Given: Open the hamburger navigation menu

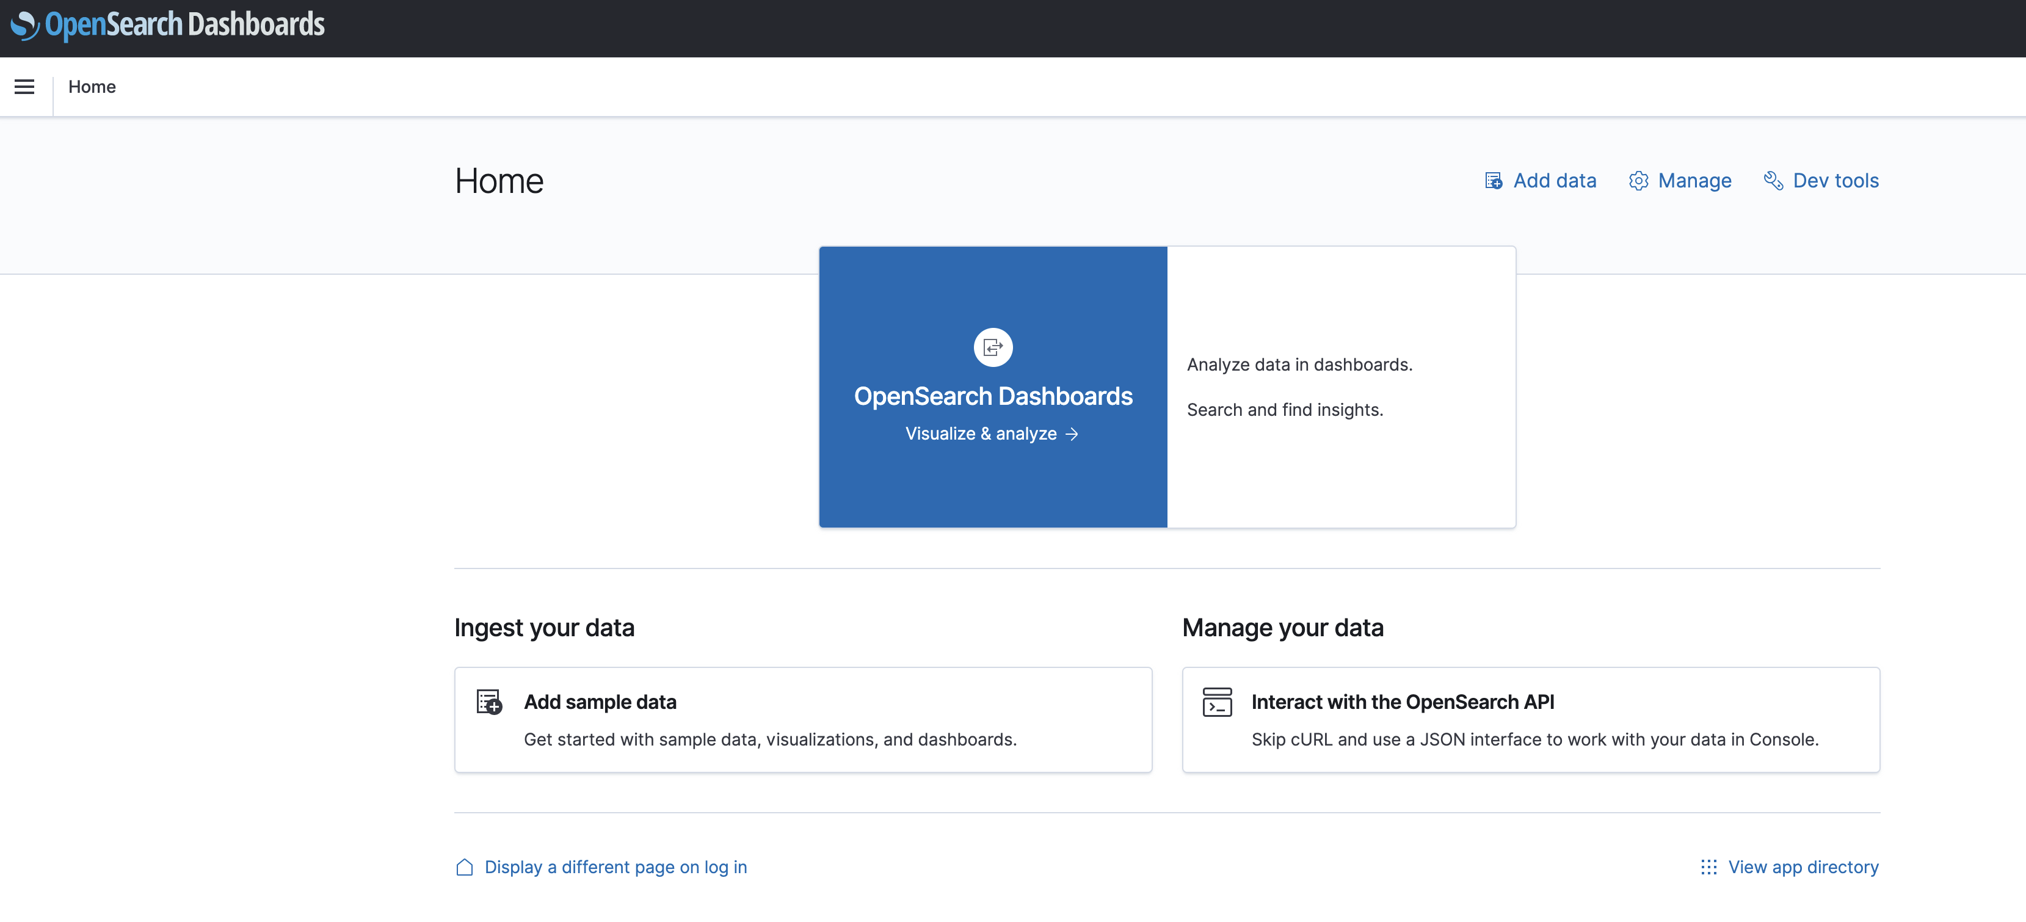Looking at the screenshot, I should click(24, 87).
